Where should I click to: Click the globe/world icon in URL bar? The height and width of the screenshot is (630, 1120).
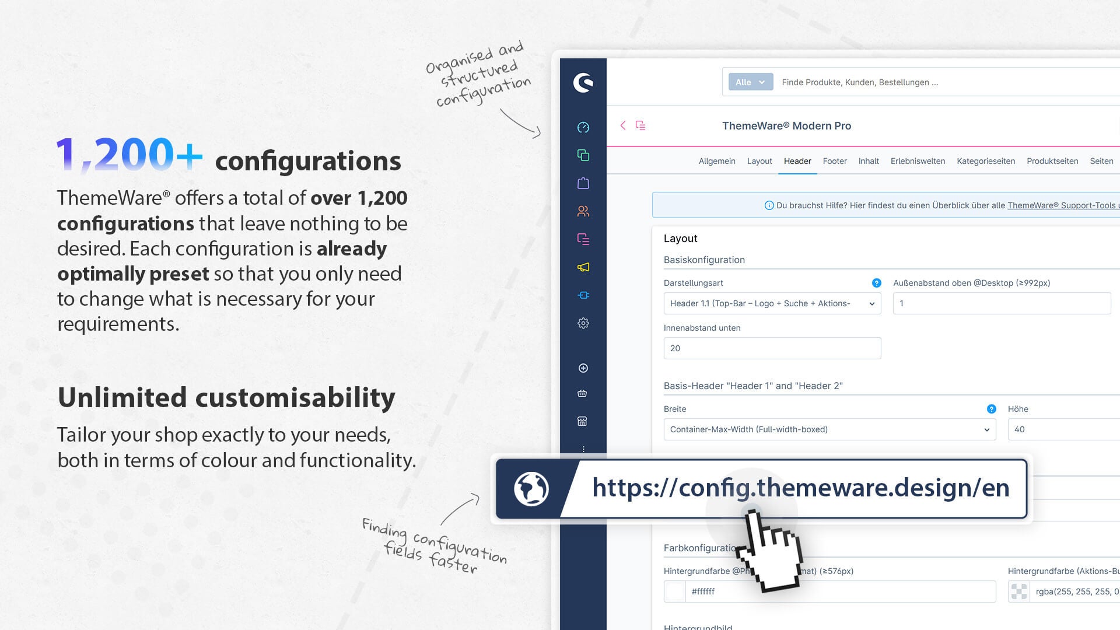(x=531, y=488)
